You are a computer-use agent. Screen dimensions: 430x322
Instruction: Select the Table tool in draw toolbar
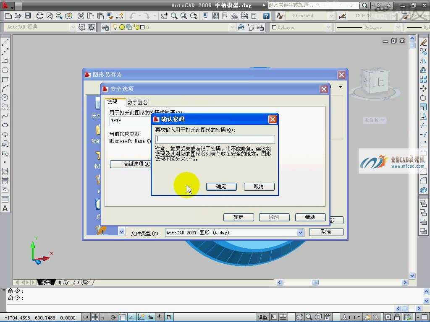[5, 199]
